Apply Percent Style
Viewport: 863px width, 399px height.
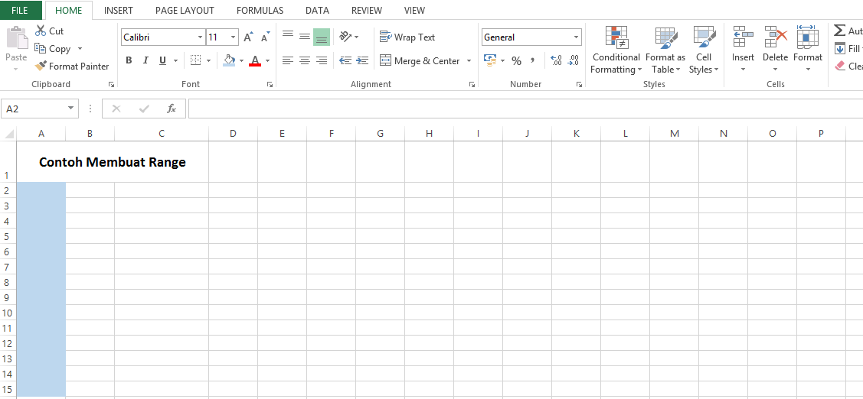516,61
